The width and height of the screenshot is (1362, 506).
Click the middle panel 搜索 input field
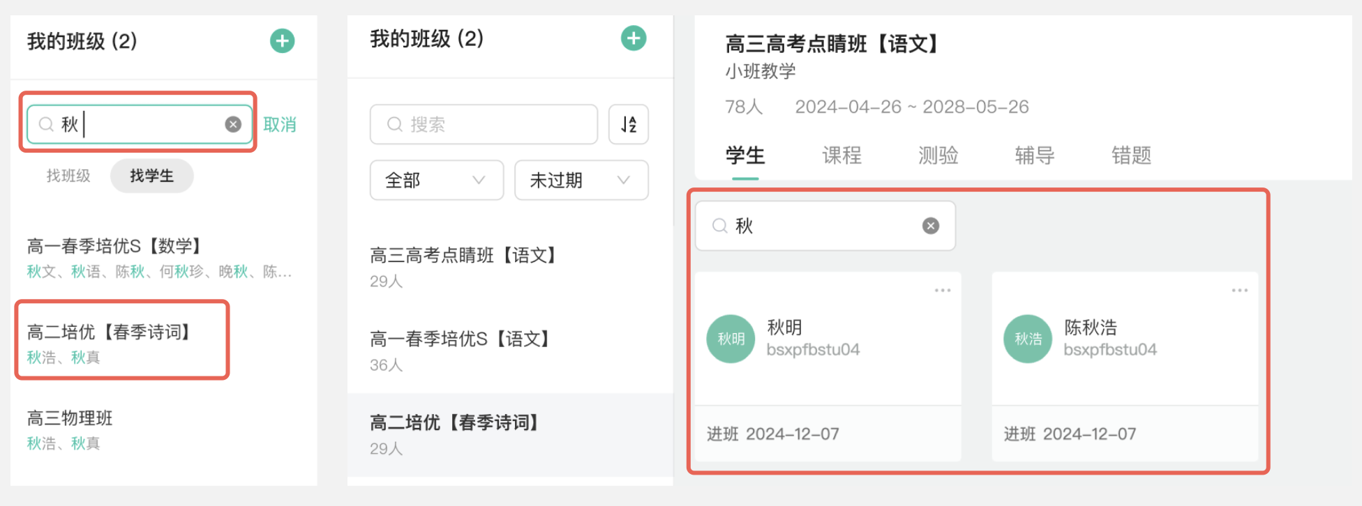(484, 124)
